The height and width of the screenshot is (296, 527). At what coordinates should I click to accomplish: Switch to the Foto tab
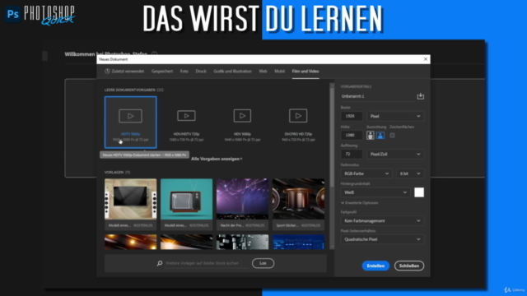tap(184, 72)
